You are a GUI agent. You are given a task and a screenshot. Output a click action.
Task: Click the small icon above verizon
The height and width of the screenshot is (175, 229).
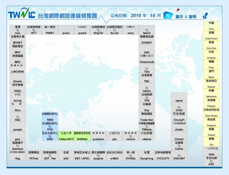[131, 136]
